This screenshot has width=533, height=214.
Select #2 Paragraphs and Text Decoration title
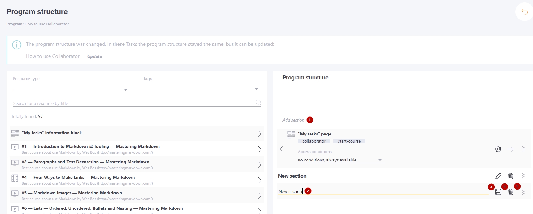(85, 162)
